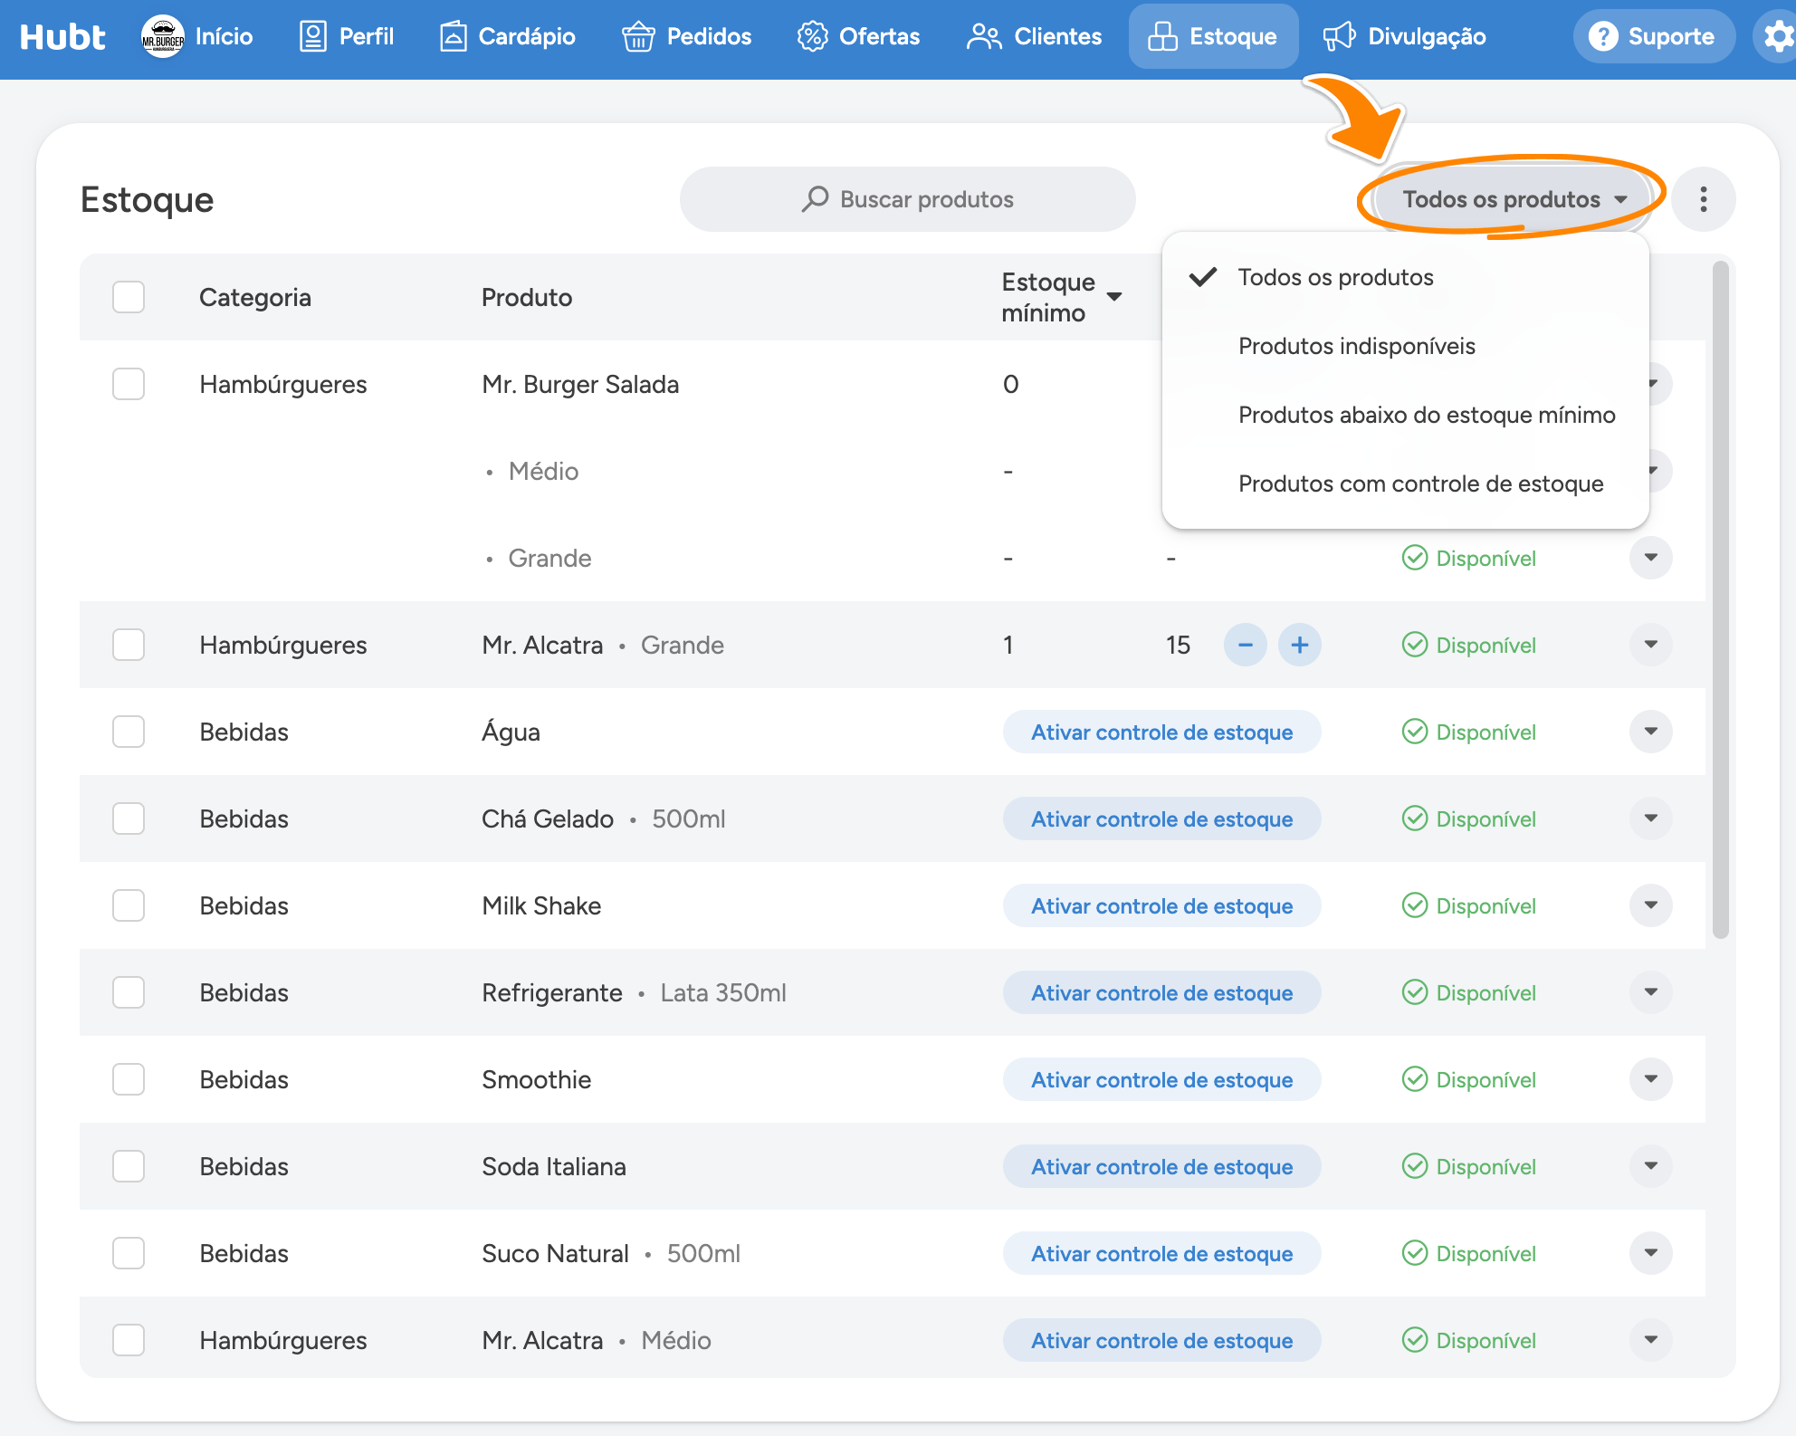Screen dimensions: 1796x1436
Task: Activate stock control for Milk Shake
Action: point(1161,905)
